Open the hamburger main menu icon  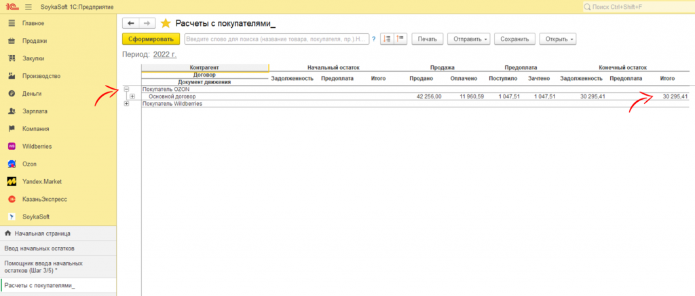[x=28, y=6]
